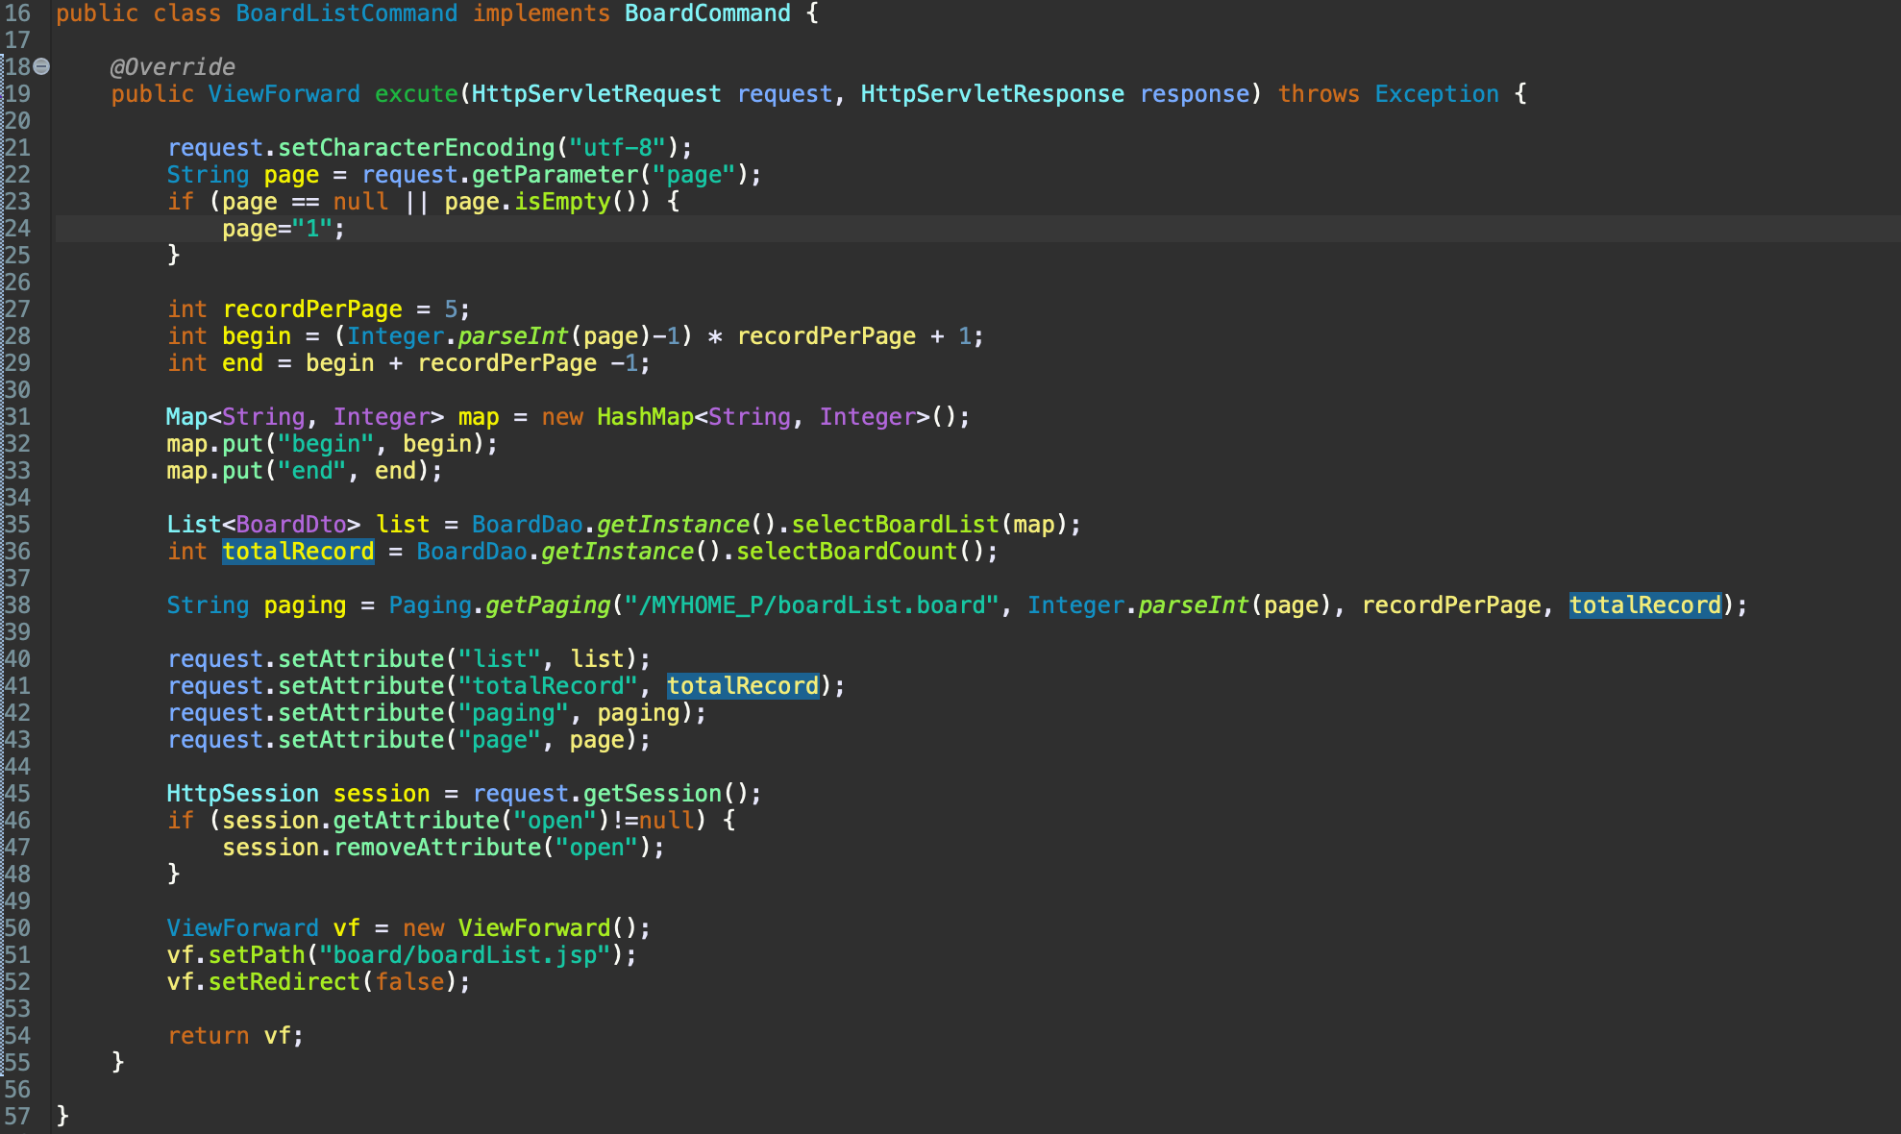This screenshot has width=1901, height=1134.
Task: Click line number 57 in gutter
Action: coord(17,1117)
